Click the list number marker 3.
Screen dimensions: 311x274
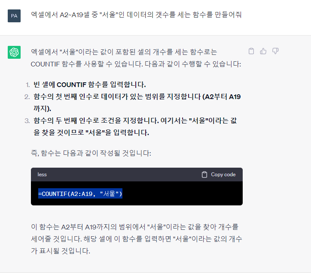coord(27,121)
